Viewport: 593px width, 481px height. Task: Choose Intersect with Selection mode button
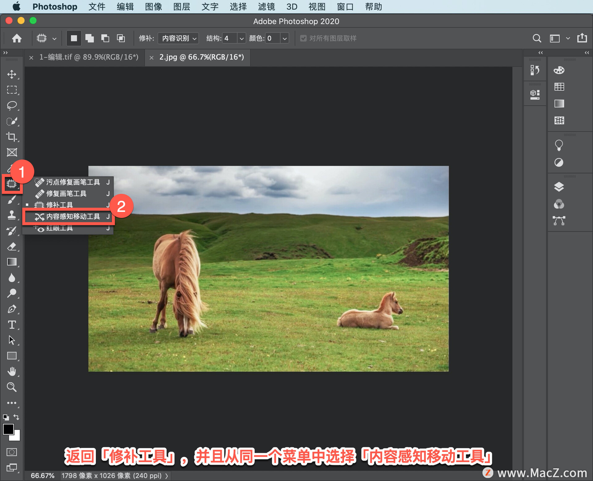121,38
